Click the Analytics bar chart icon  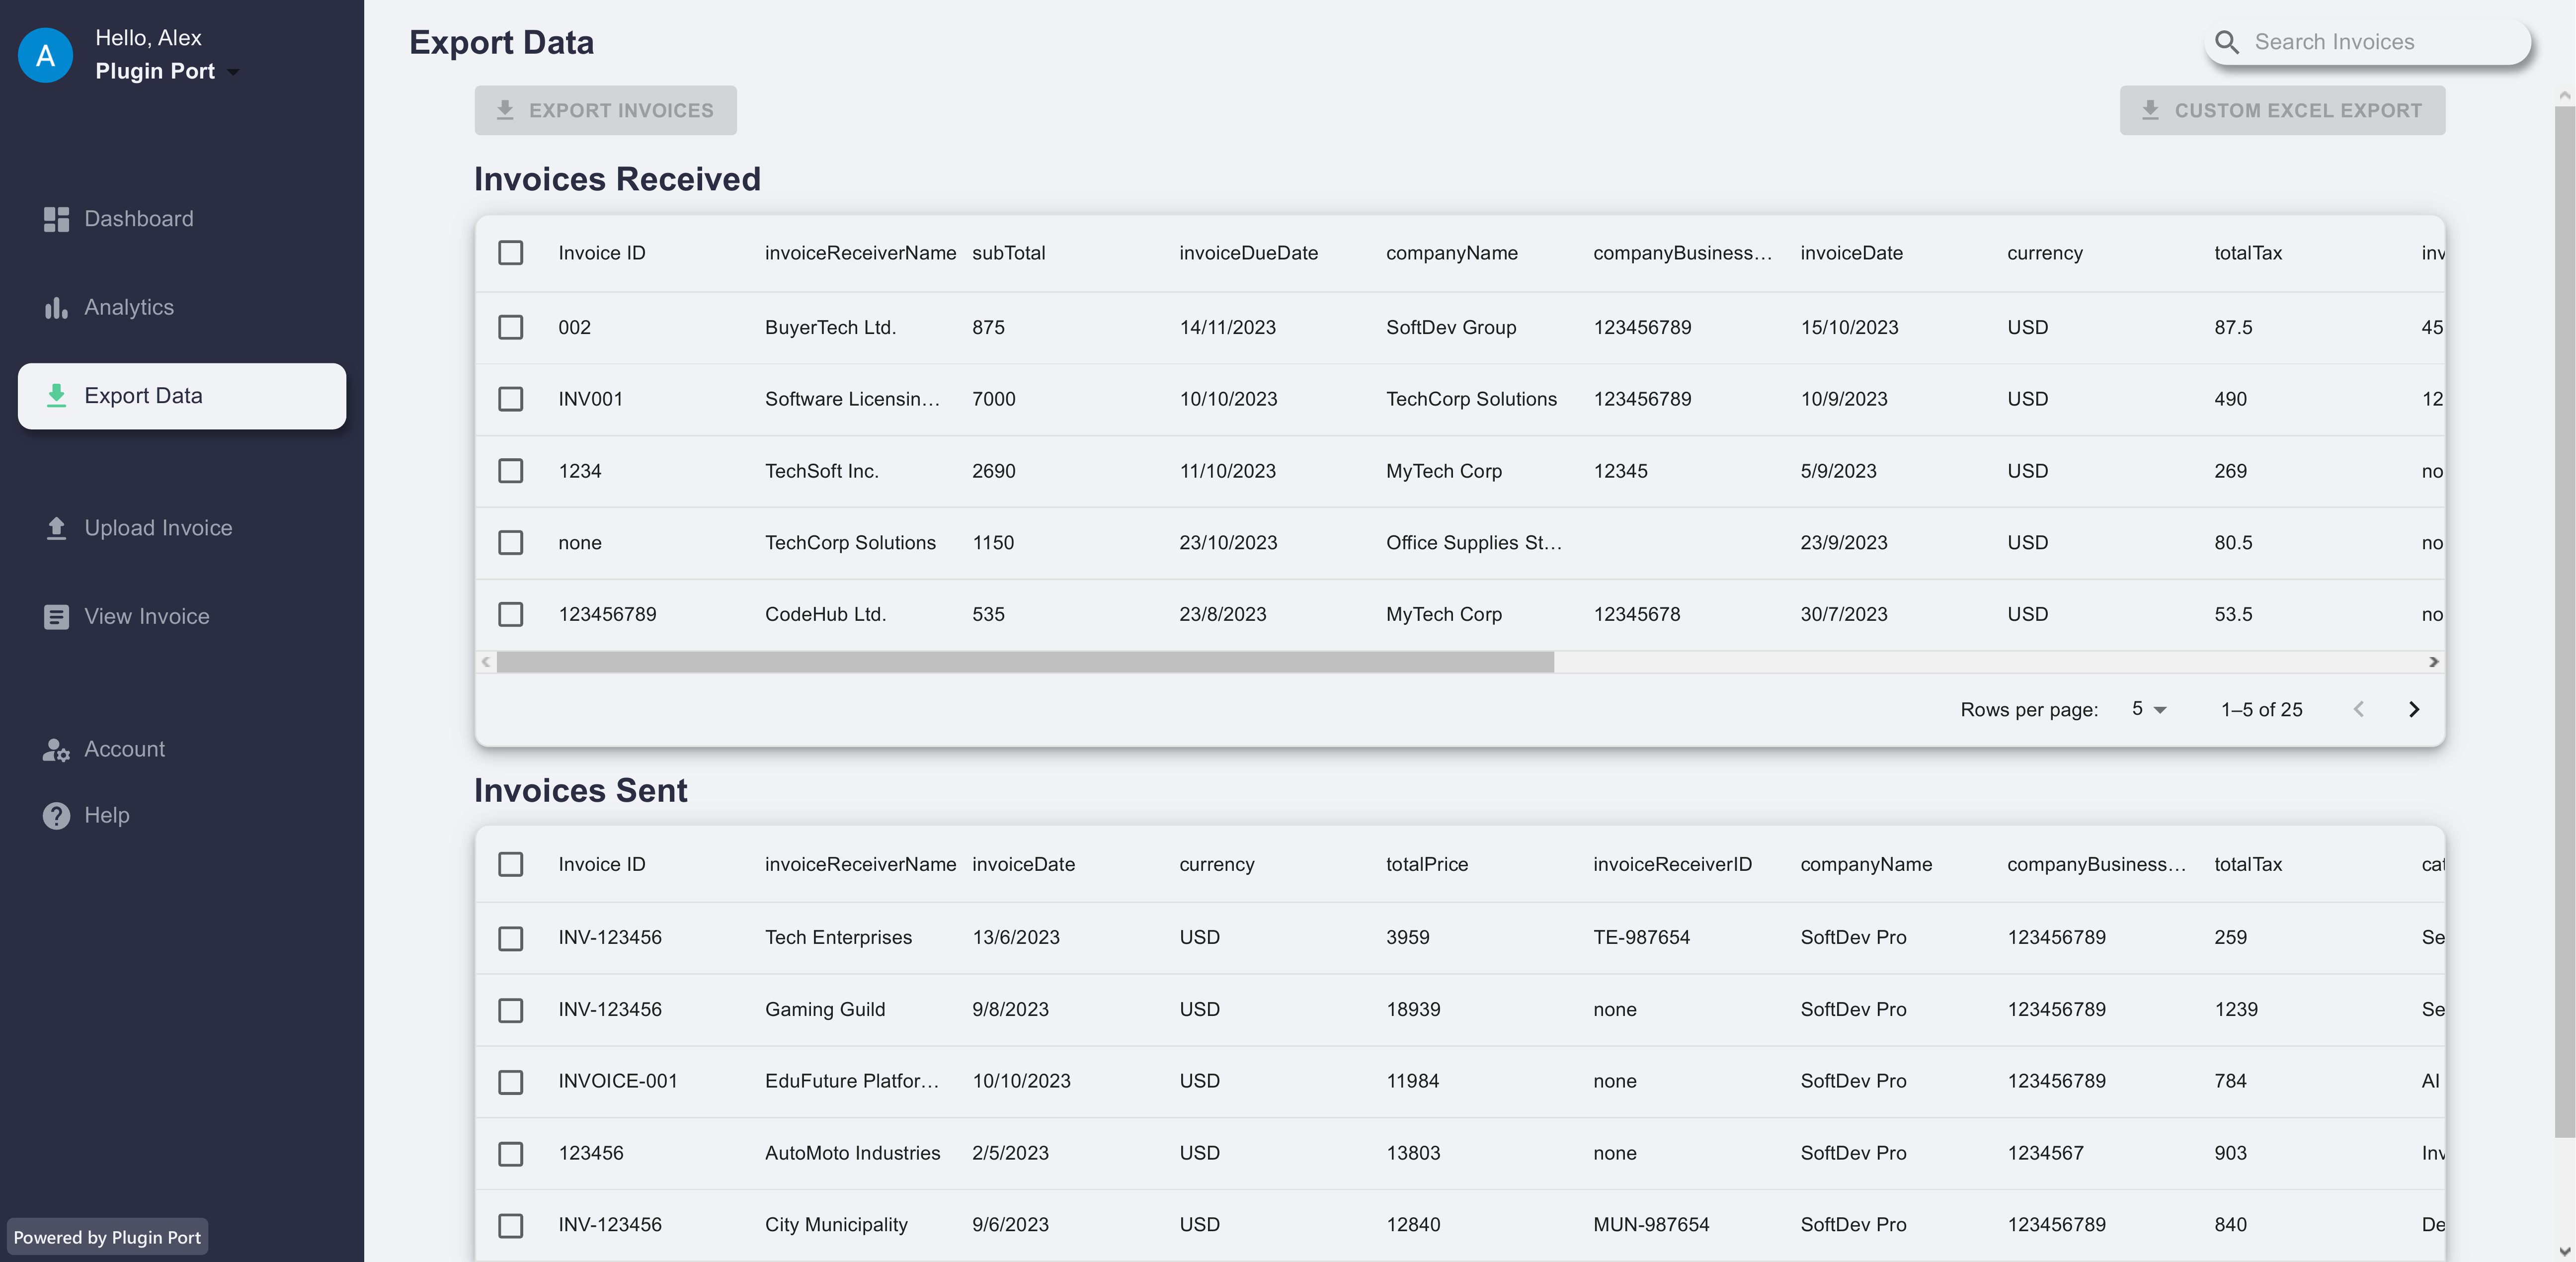56,308
